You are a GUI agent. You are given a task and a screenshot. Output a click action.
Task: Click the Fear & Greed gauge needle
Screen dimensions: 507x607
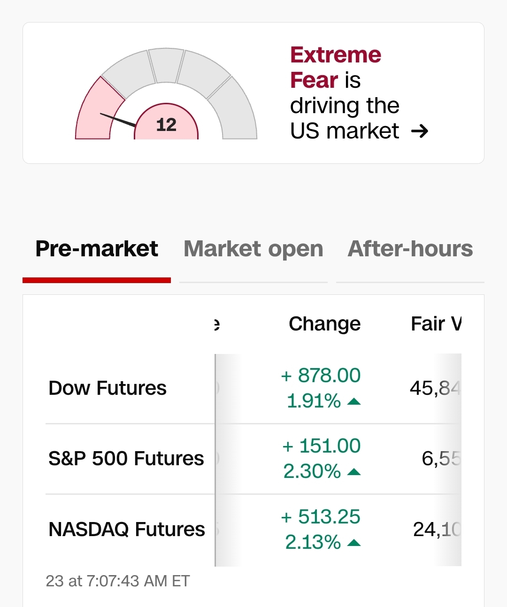[118, 120]
